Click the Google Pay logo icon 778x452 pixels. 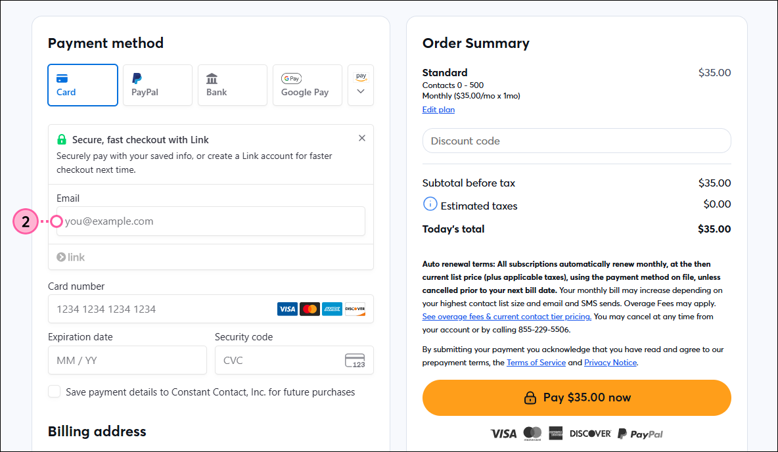[291, 78]
